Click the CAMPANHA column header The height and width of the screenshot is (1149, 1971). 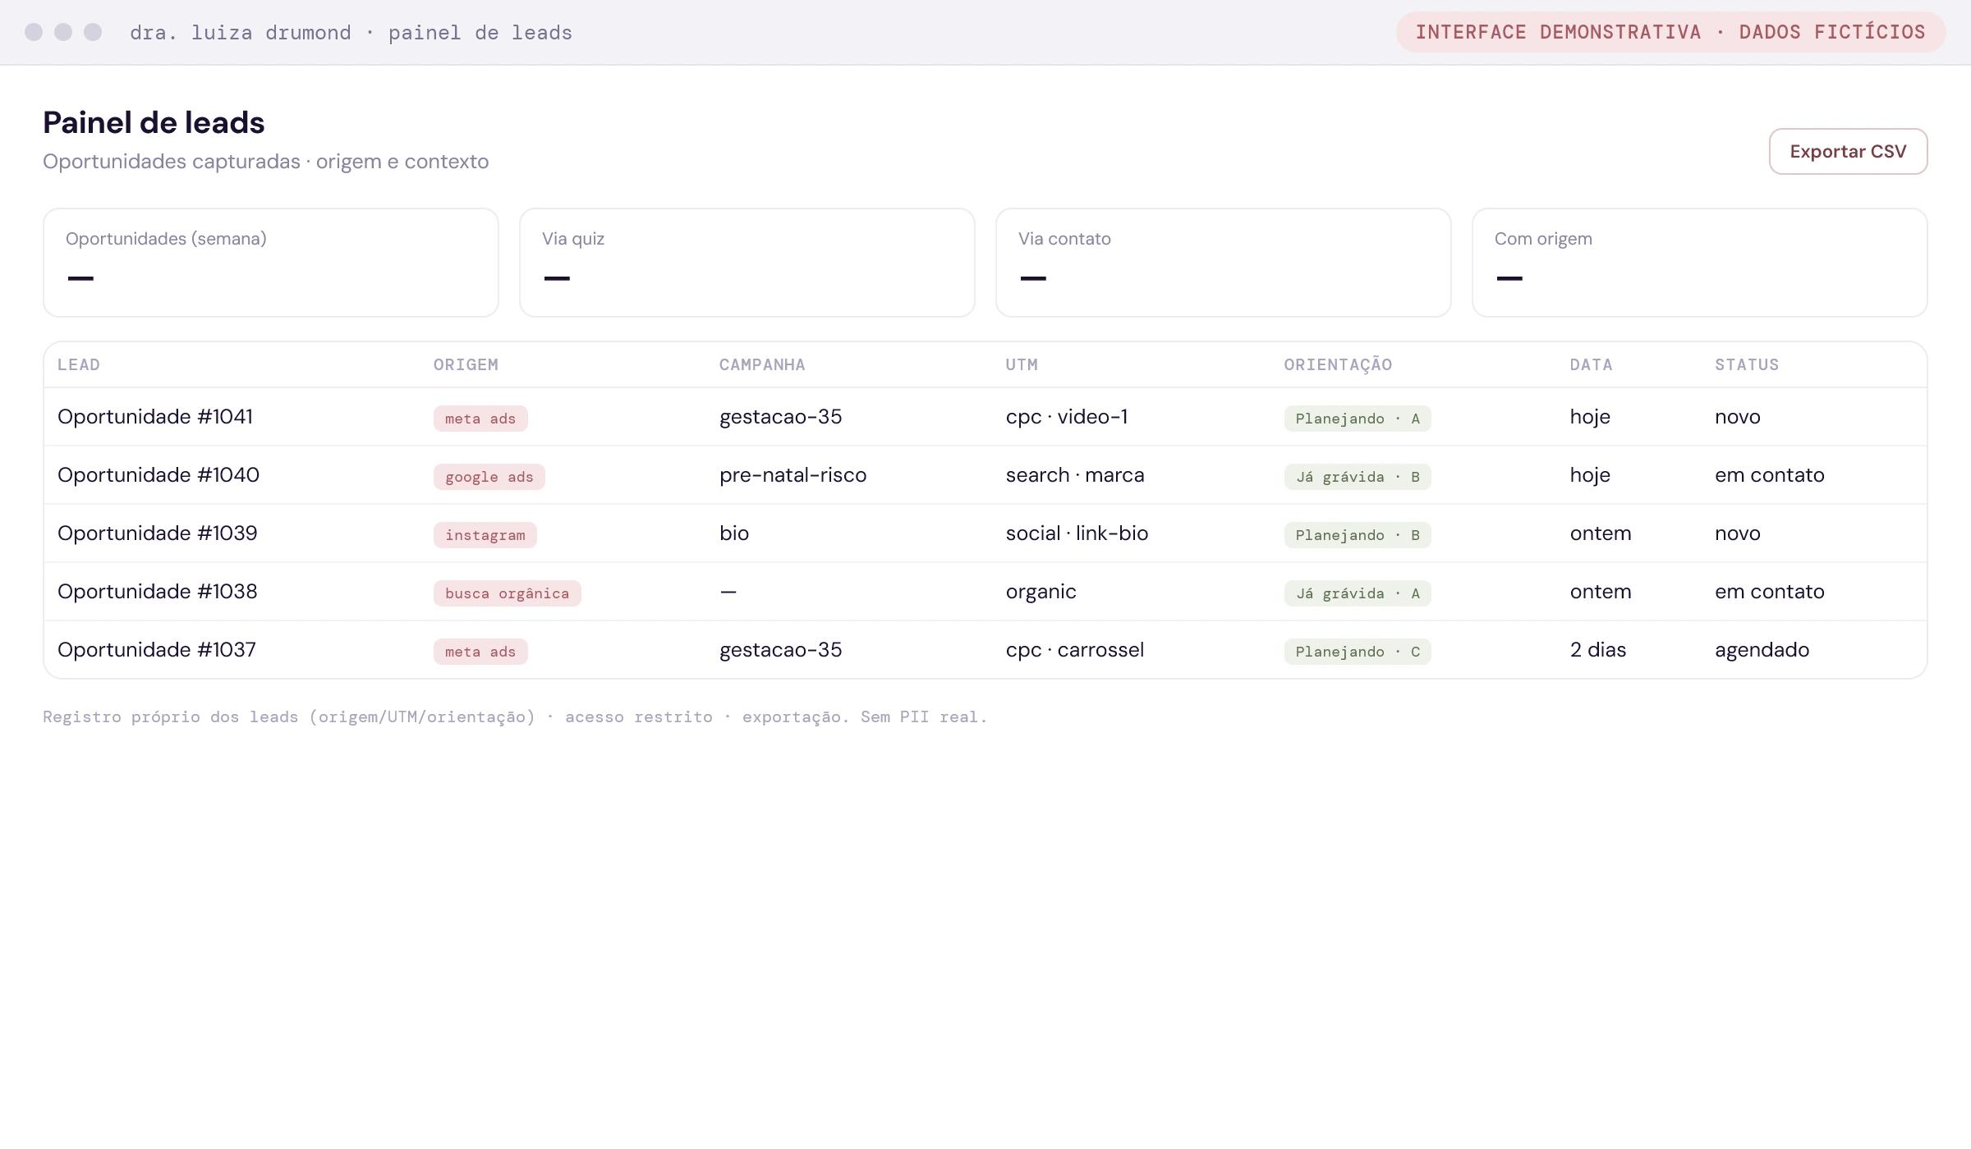tap(762, 364)
